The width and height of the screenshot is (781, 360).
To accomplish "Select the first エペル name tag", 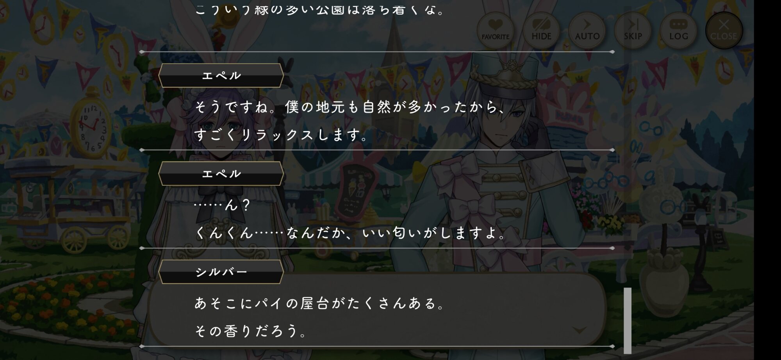I will pyautogui.click(x=221, y=75).
